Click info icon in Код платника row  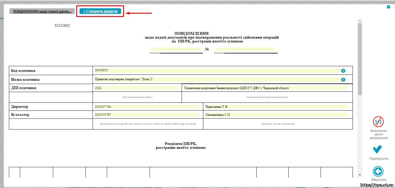pos(343,71)
